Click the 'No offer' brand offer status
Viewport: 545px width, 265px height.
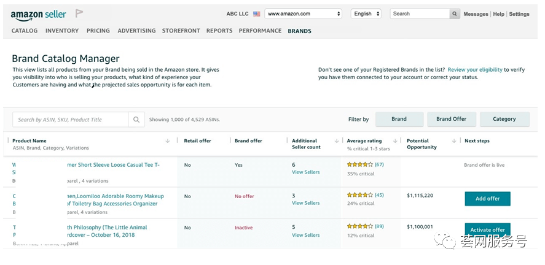245,196
